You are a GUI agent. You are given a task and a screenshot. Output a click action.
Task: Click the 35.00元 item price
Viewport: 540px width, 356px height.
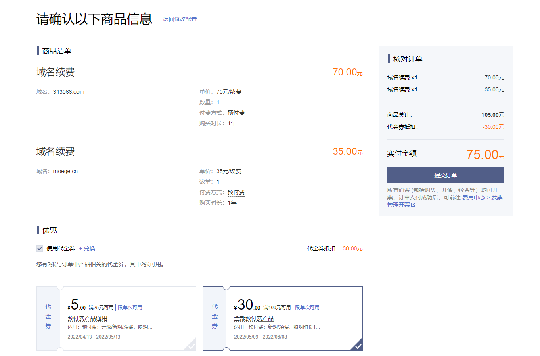point(347,151)
